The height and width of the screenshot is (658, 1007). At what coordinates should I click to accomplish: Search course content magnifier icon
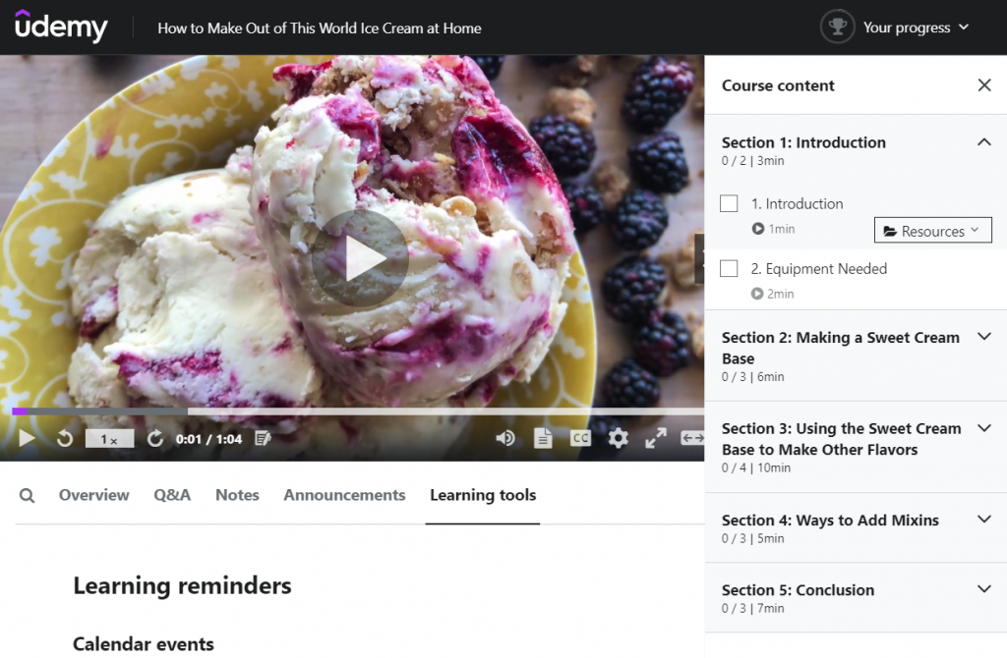point(27,495)
